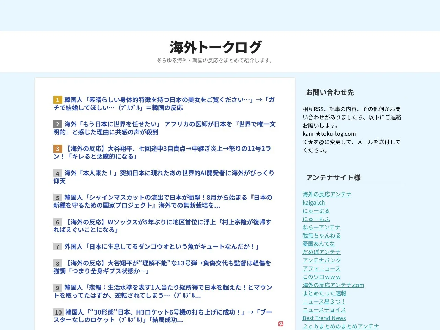The image size is (440, 330).
Task: Visit the だめぽアンテナ link
Action: click(x=321, y=252)
